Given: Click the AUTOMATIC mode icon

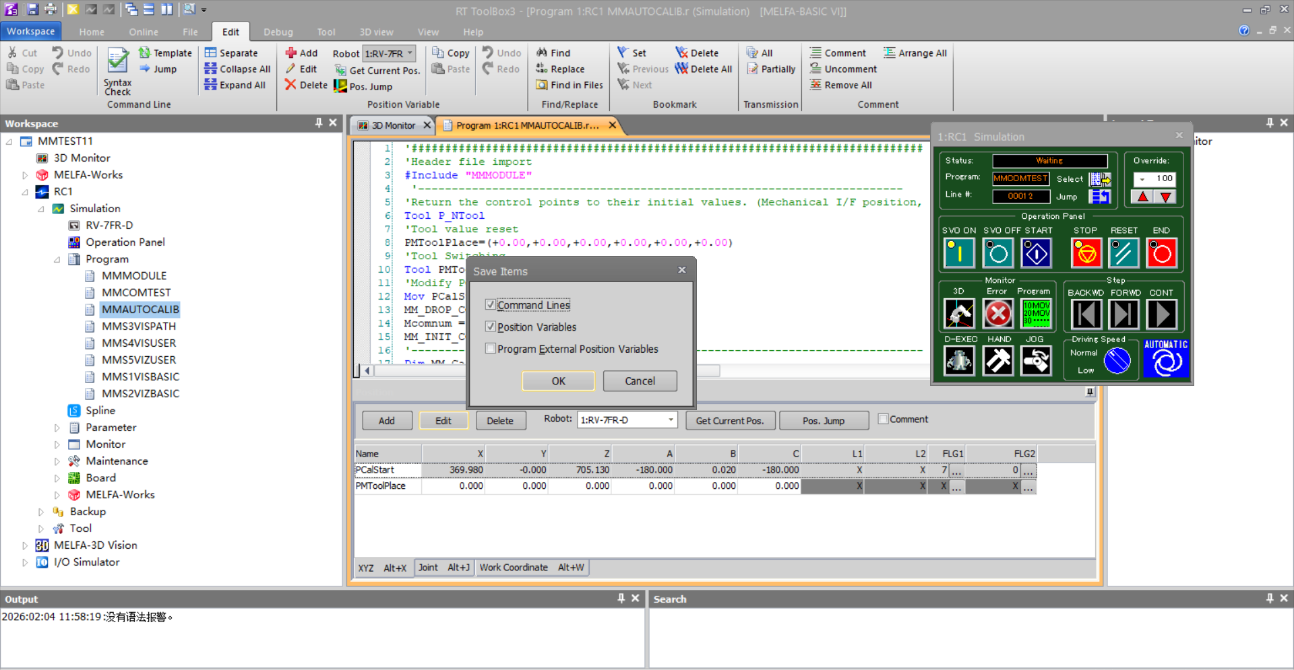Looking at the screenshot, I should 1166,358.
